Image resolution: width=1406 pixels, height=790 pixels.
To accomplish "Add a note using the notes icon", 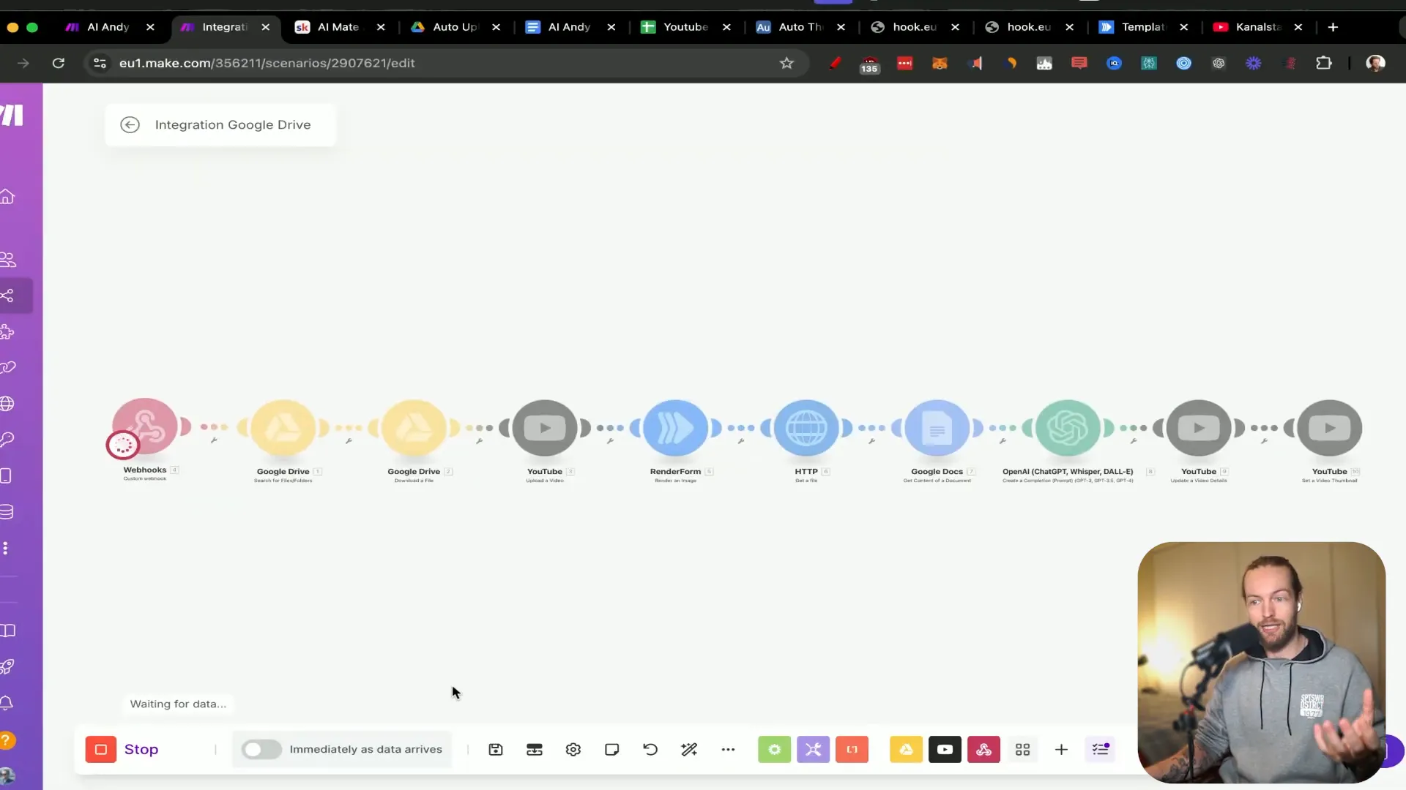I will (x=612, y=749).
